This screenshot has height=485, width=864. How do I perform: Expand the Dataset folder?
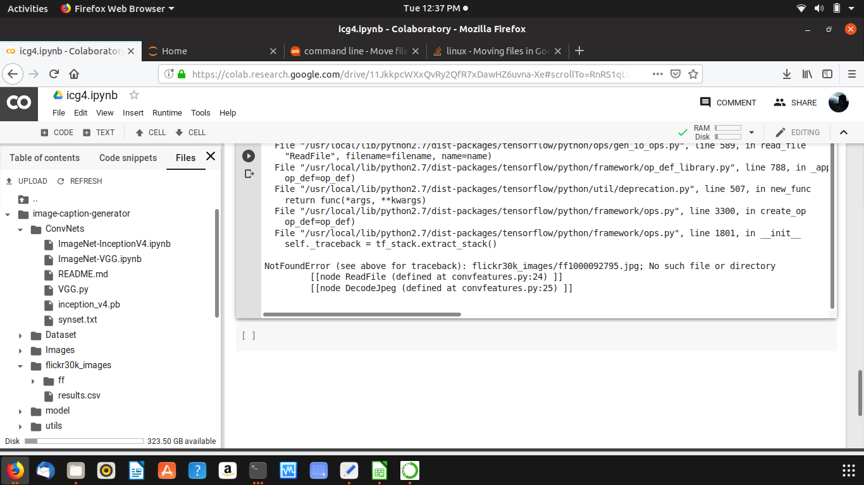point(21,335)
